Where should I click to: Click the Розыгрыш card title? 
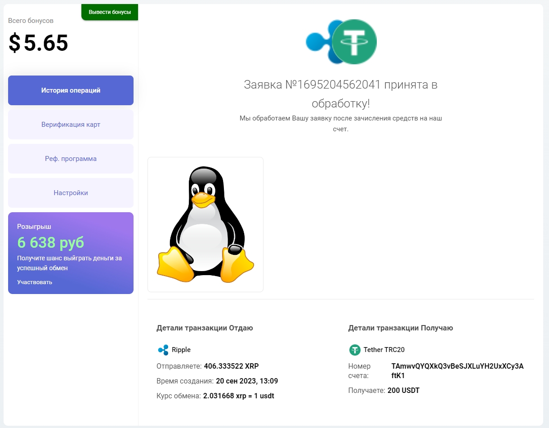click(x=34, y=227)
